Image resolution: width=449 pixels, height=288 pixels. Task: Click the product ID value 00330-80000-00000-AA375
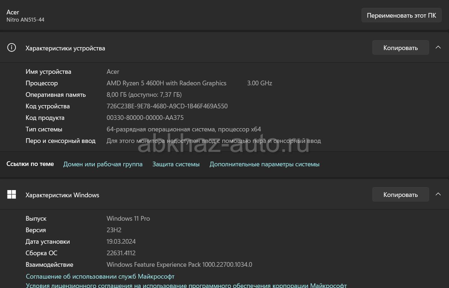[145, 118]
